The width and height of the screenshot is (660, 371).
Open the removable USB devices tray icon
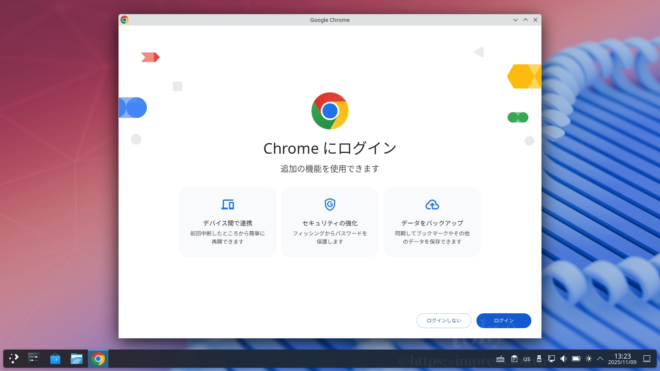(x=539, y=359)
